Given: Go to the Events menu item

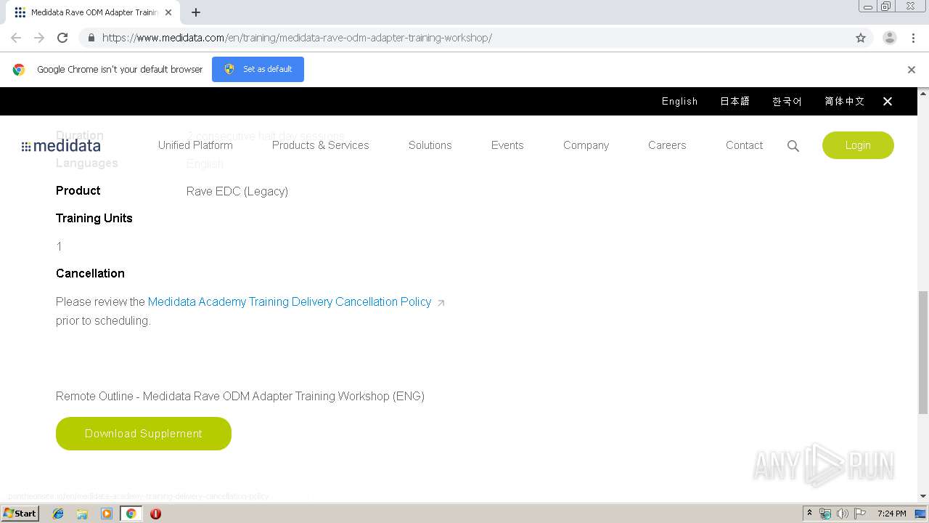Looking at the screenshot, I should pyautogui.click(x=507, y=145).
